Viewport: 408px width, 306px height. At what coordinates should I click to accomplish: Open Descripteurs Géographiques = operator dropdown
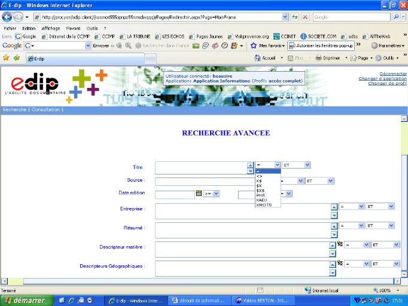click(357, 264)
